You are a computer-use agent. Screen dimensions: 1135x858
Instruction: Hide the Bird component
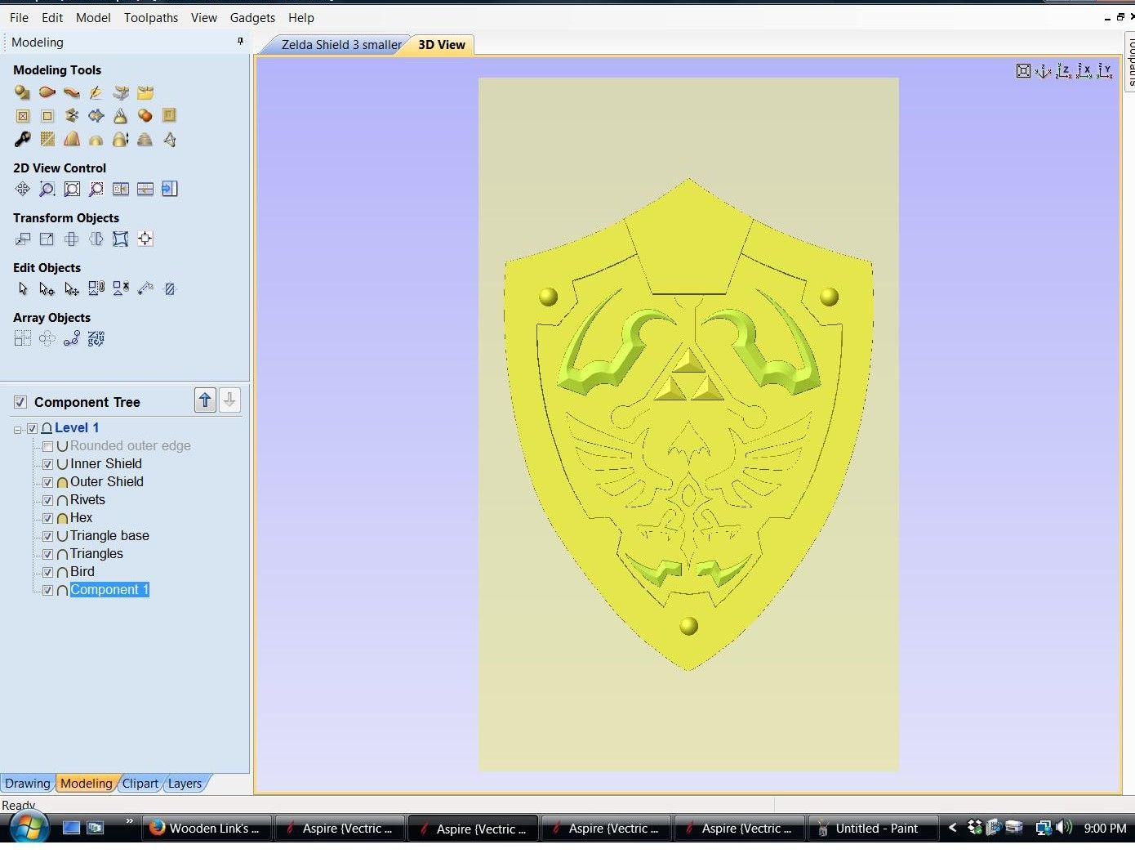pyautogui.click(x=48, y=571)
